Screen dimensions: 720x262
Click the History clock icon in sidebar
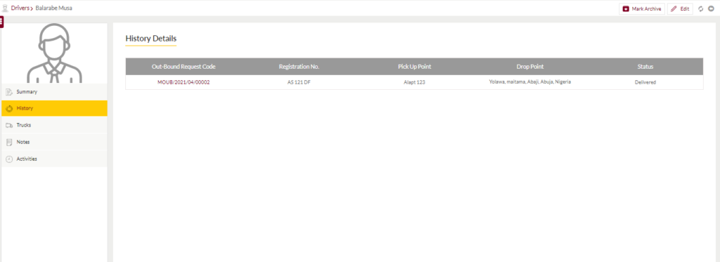[x=8, y=109]
